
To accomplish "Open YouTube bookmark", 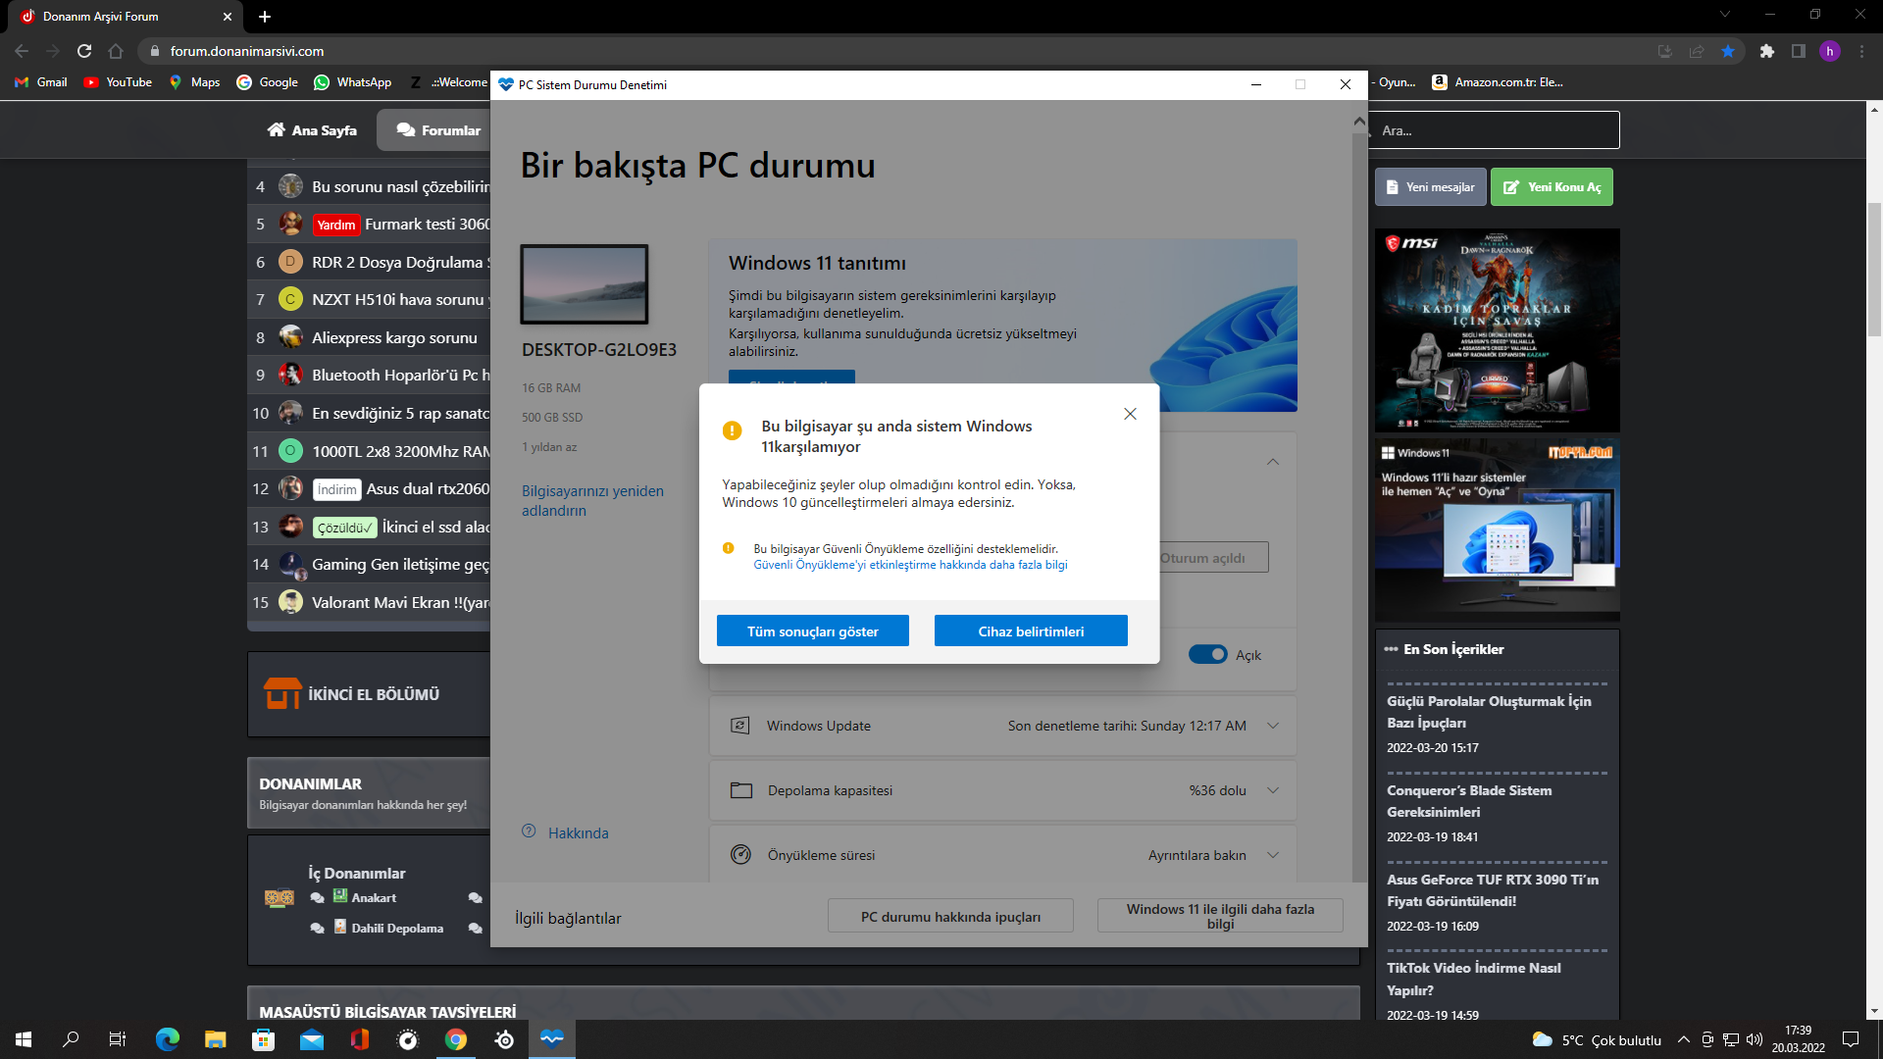I will click(x=118, y=82).
